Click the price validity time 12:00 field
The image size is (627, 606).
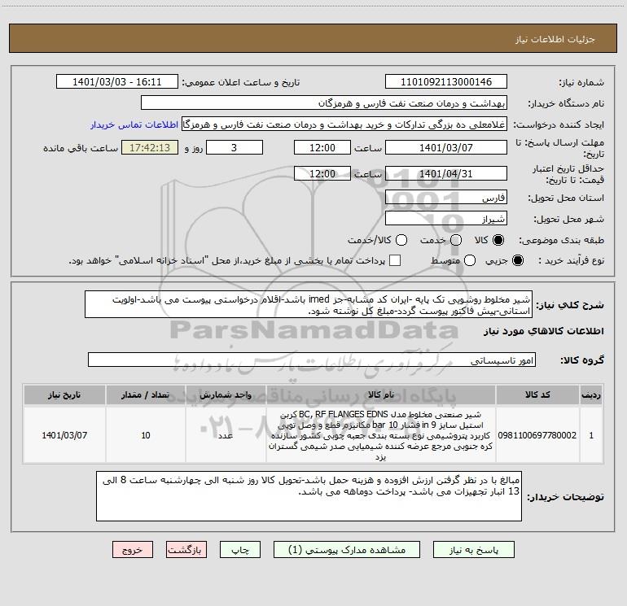click(x=322, y=173)
